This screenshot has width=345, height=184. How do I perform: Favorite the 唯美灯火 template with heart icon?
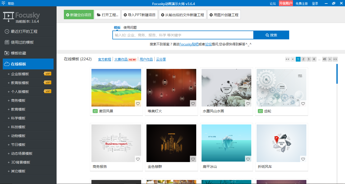pos(193,103)
